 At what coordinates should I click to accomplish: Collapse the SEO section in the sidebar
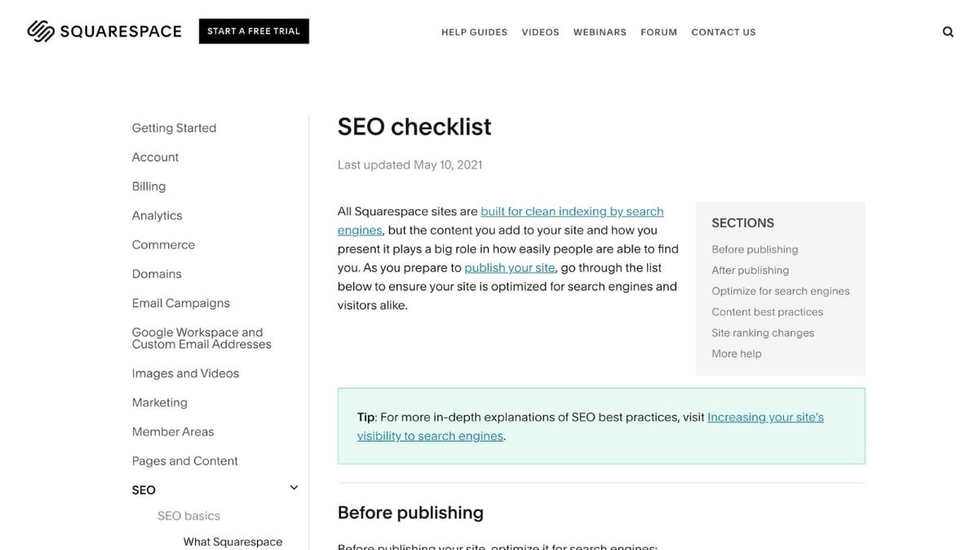click(291, 486)
